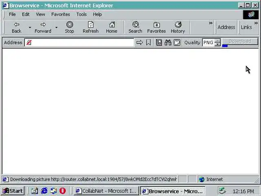The height and width of the screenshot is (196, 261).
Task: Switch to the CollabNet taskbar window
Action: coord(106,191)
